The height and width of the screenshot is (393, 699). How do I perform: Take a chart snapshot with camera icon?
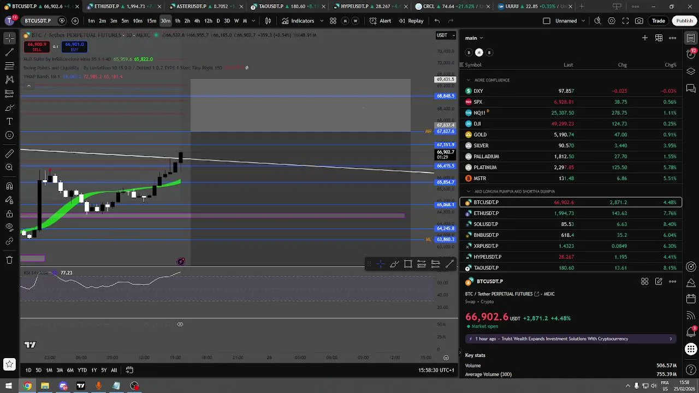(639, 21)
